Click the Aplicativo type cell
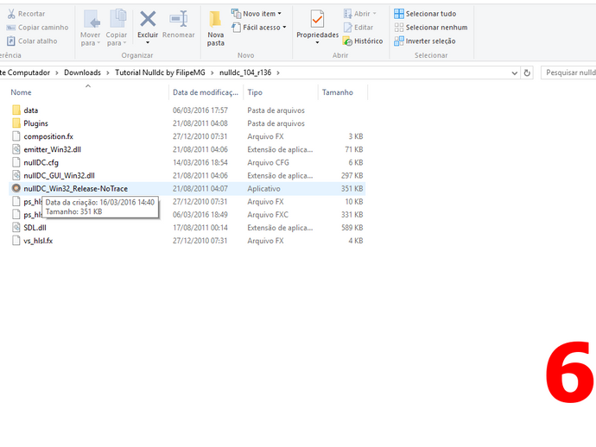This screenshot has width=596, height=447. point(263,189)
